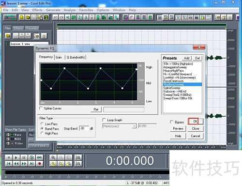
Task: Switch to the Effects tab in left panel
Action: [x=18, y=28]
